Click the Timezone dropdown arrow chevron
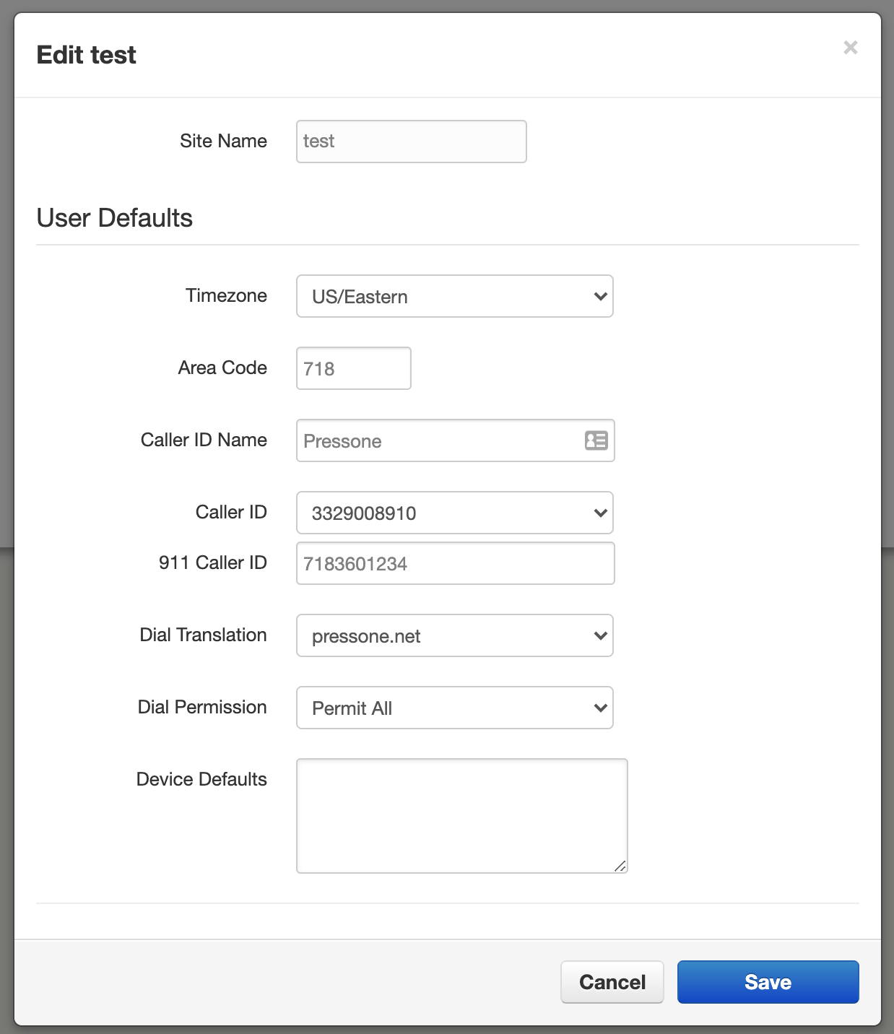The height and width of the screenshot is (1034, 894). 600,296
